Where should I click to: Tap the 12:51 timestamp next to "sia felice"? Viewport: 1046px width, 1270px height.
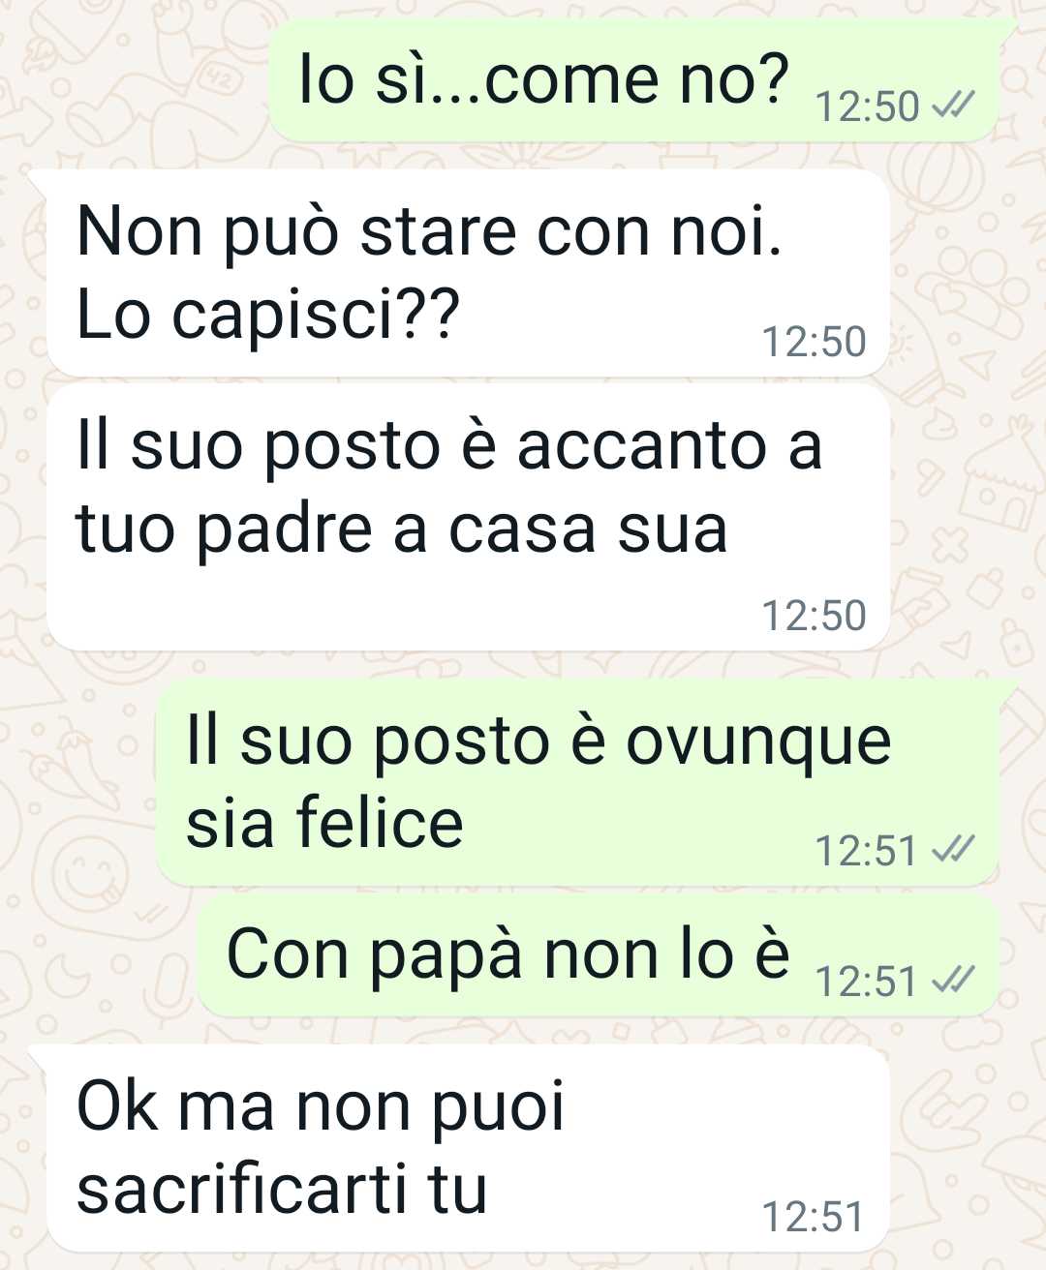coord(866,851)
